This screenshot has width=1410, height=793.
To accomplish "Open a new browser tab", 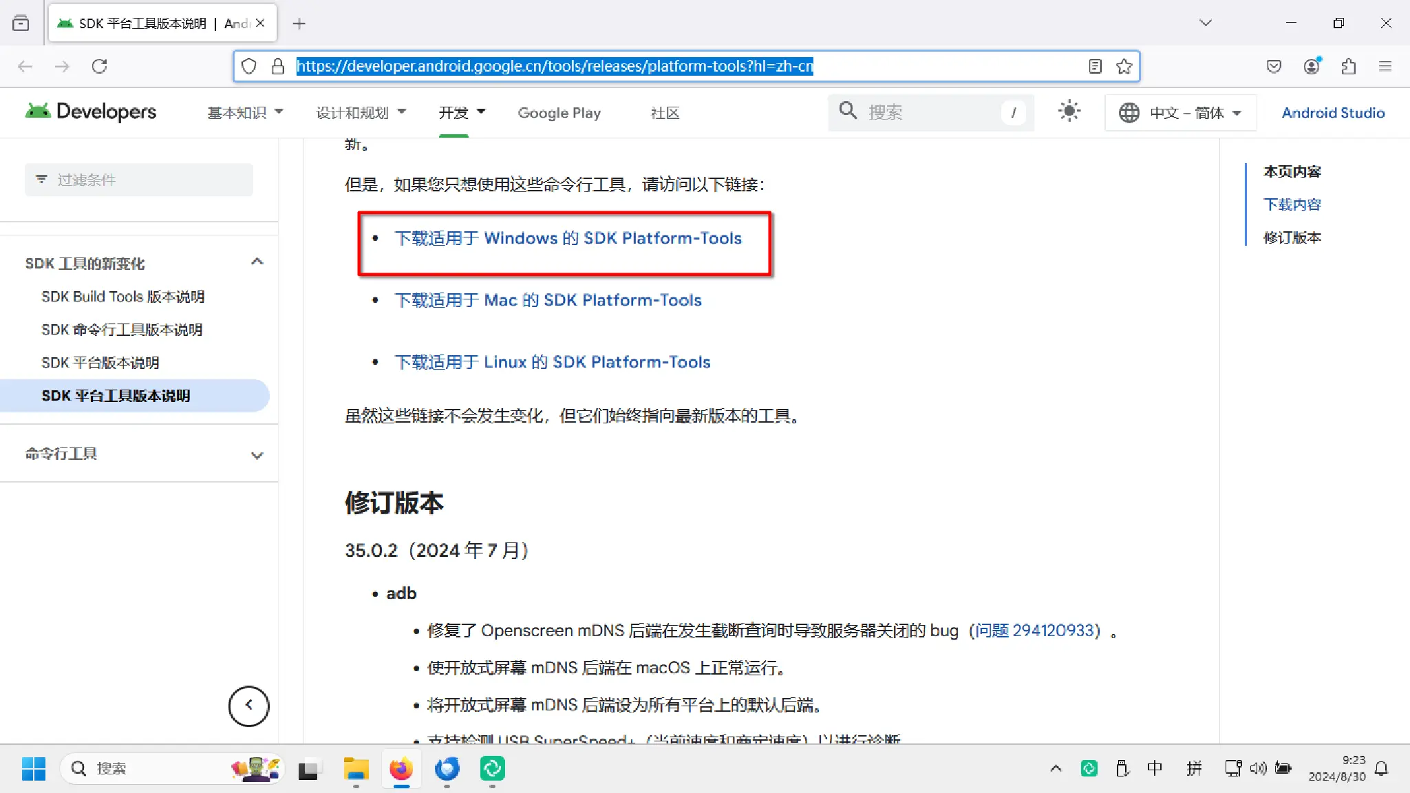I will click(x=299, y=23).
